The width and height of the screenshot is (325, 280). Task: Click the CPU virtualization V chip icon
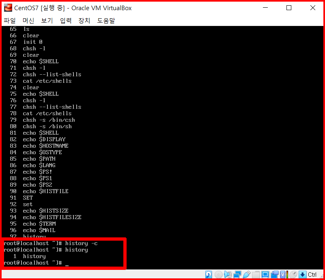pyautogui.click(x=283, y=275)
